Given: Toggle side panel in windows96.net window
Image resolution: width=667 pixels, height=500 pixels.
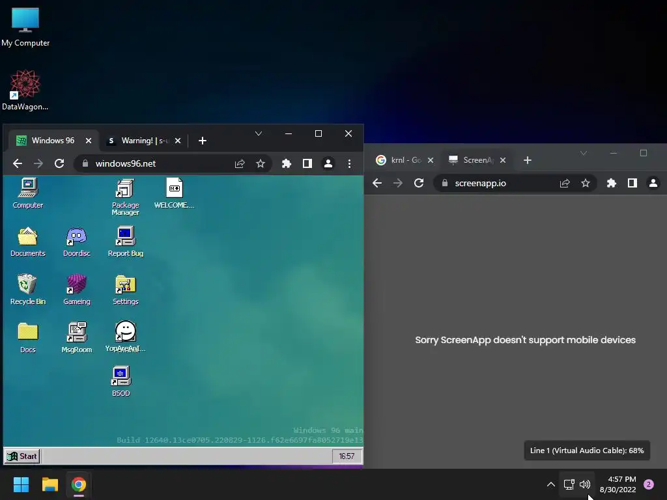Looking at the screenshot, I should (307, 163).
